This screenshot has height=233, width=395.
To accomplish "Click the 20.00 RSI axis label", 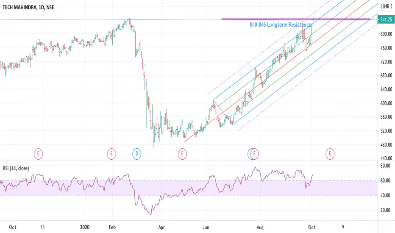I will click(385, 210).
